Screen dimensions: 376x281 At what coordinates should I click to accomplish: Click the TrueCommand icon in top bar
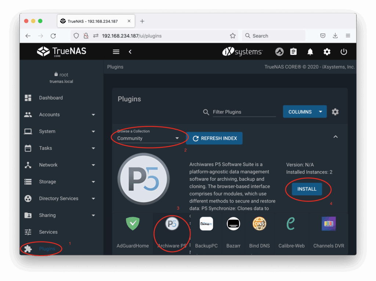(279, 52)
